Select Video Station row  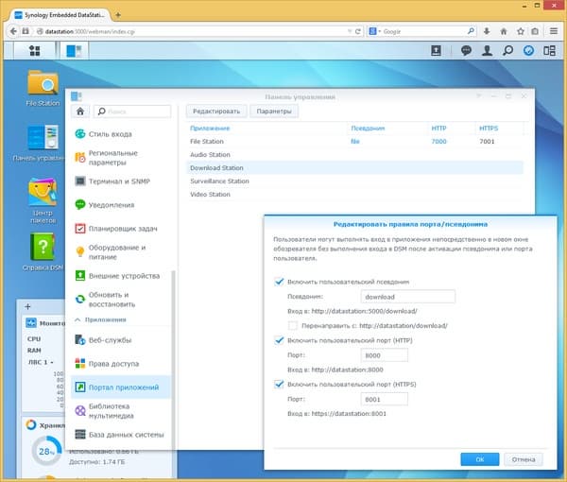[x=354, y=194]
